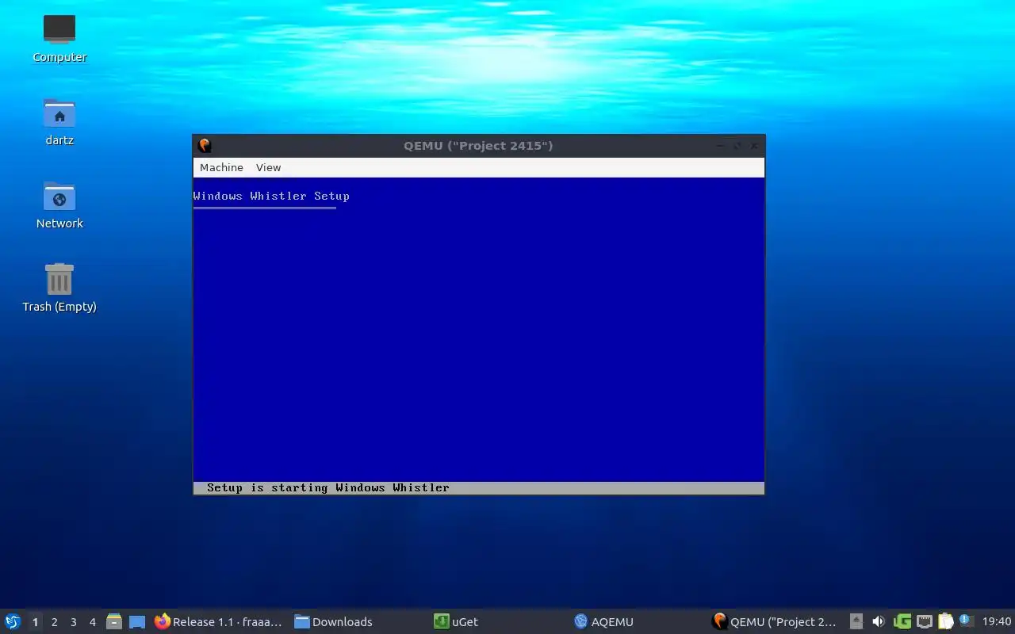Open the Computer desktop icon

[59, 39]
